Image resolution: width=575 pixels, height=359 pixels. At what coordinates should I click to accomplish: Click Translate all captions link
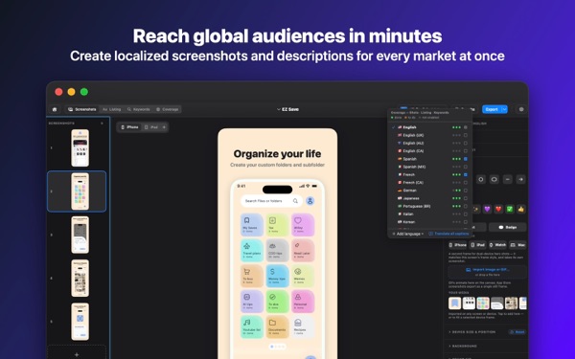tap(448, 234)
